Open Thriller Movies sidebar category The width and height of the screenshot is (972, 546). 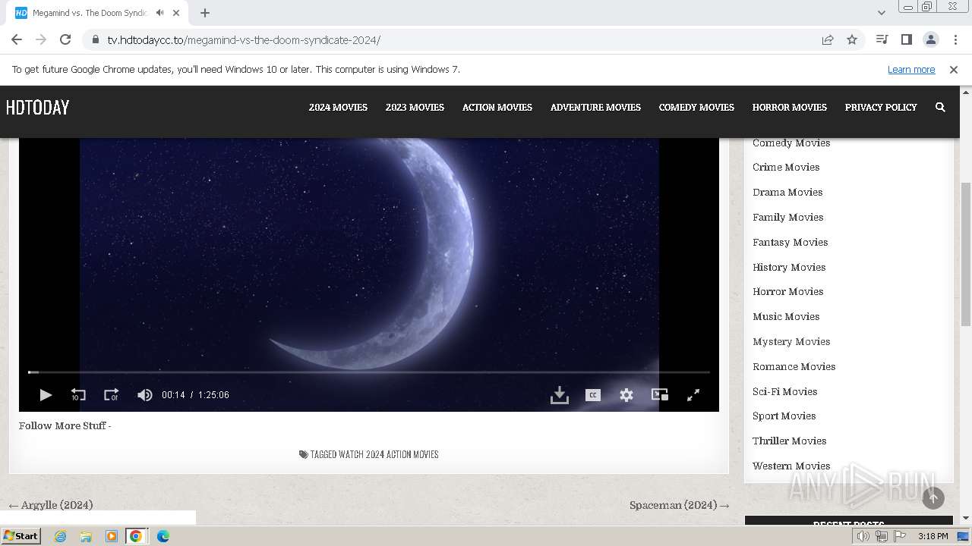(x=790, y=441)
